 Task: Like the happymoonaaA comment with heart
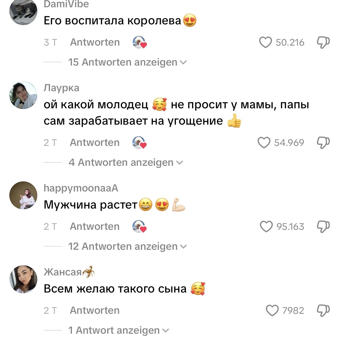266,227
